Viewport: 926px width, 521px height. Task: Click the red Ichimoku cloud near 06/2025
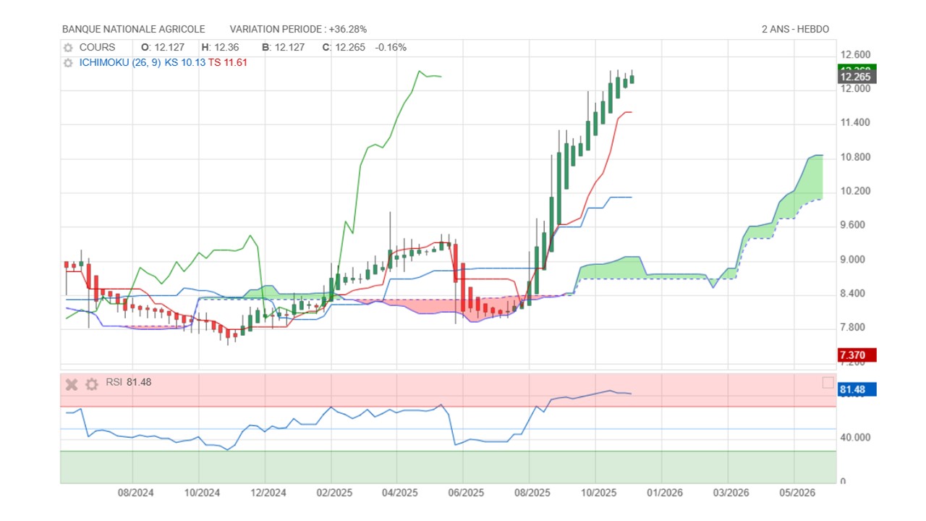click(x=434, y=306)
